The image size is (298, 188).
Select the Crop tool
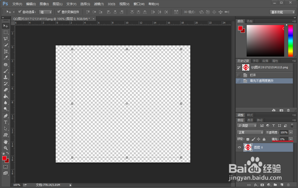click(x=5, y=51)
